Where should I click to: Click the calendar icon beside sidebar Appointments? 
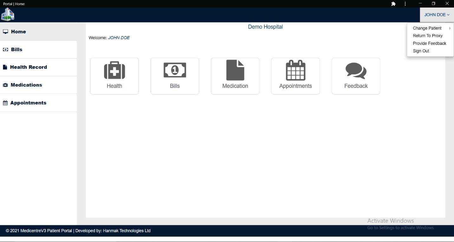point(5,103)
